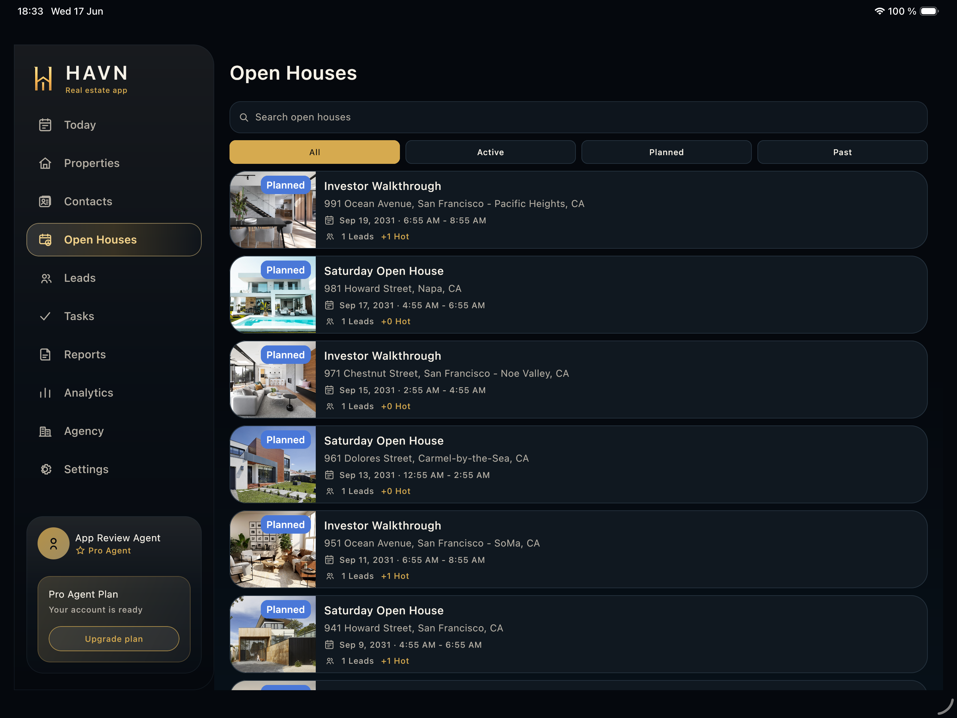Open Saturday Open House at 981 Howard Street
The height and width of the screenshot is (718, 957).
tap(578, 295)
